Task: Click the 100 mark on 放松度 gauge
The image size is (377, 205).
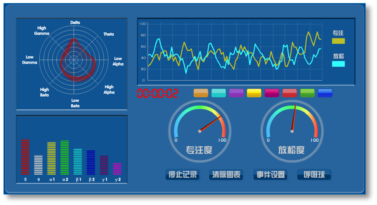Action: (x=315, y=140)
